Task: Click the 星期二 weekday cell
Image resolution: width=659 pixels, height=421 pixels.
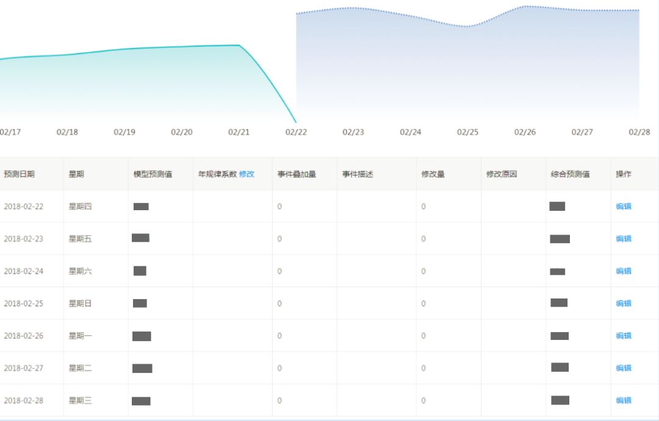Action: point(80,368)
